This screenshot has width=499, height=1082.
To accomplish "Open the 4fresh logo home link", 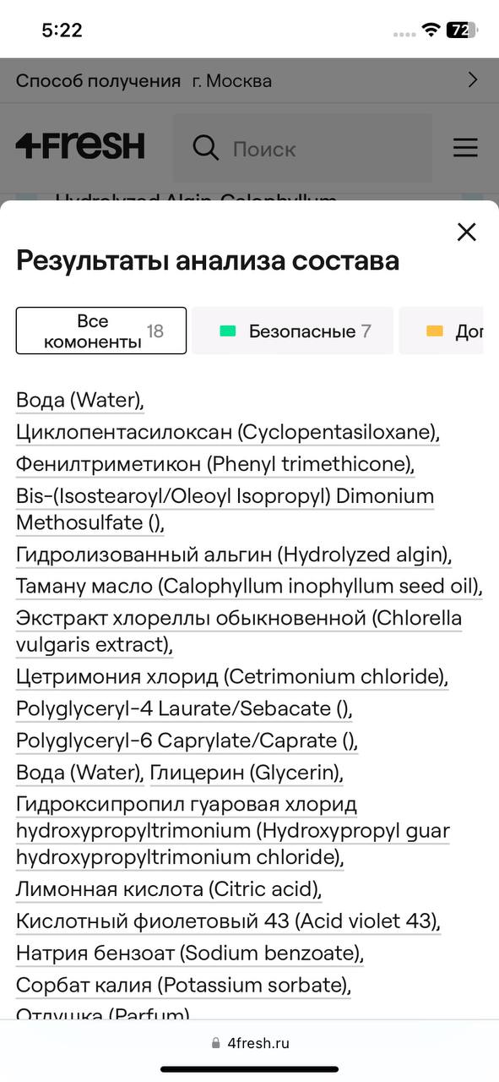I will click(80, 146).
